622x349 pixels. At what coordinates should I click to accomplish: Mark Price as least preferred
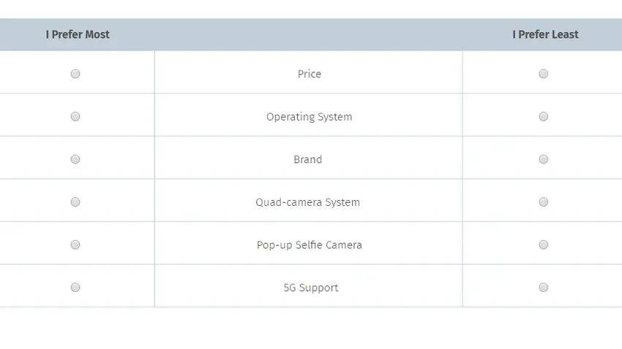click(543, 74)
